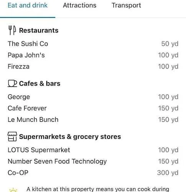Click the fork and knife Restaurants icon
The height and width of the screenshot is (192, 186).
[12, 30]
